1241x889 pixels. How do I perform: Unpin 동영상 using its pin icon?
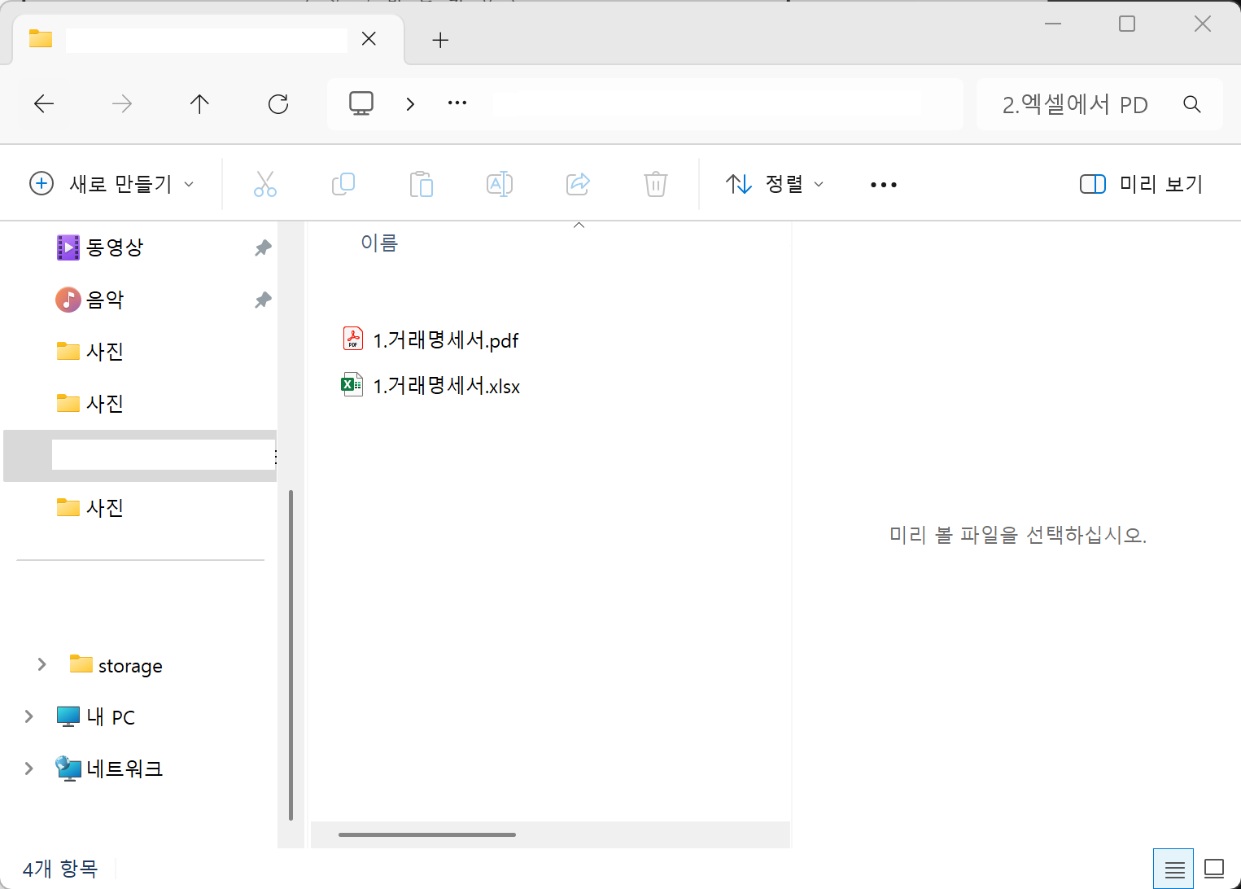pyautogui.click(x=262, y=247)
